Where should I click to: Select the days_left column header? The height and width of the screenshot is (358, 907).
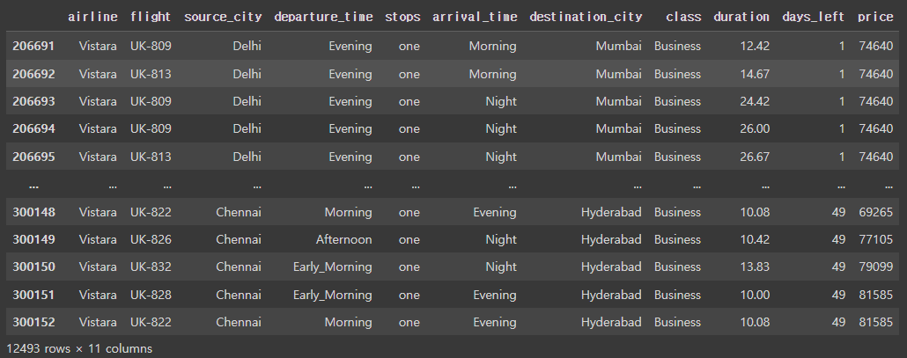[x=814, y=18]
